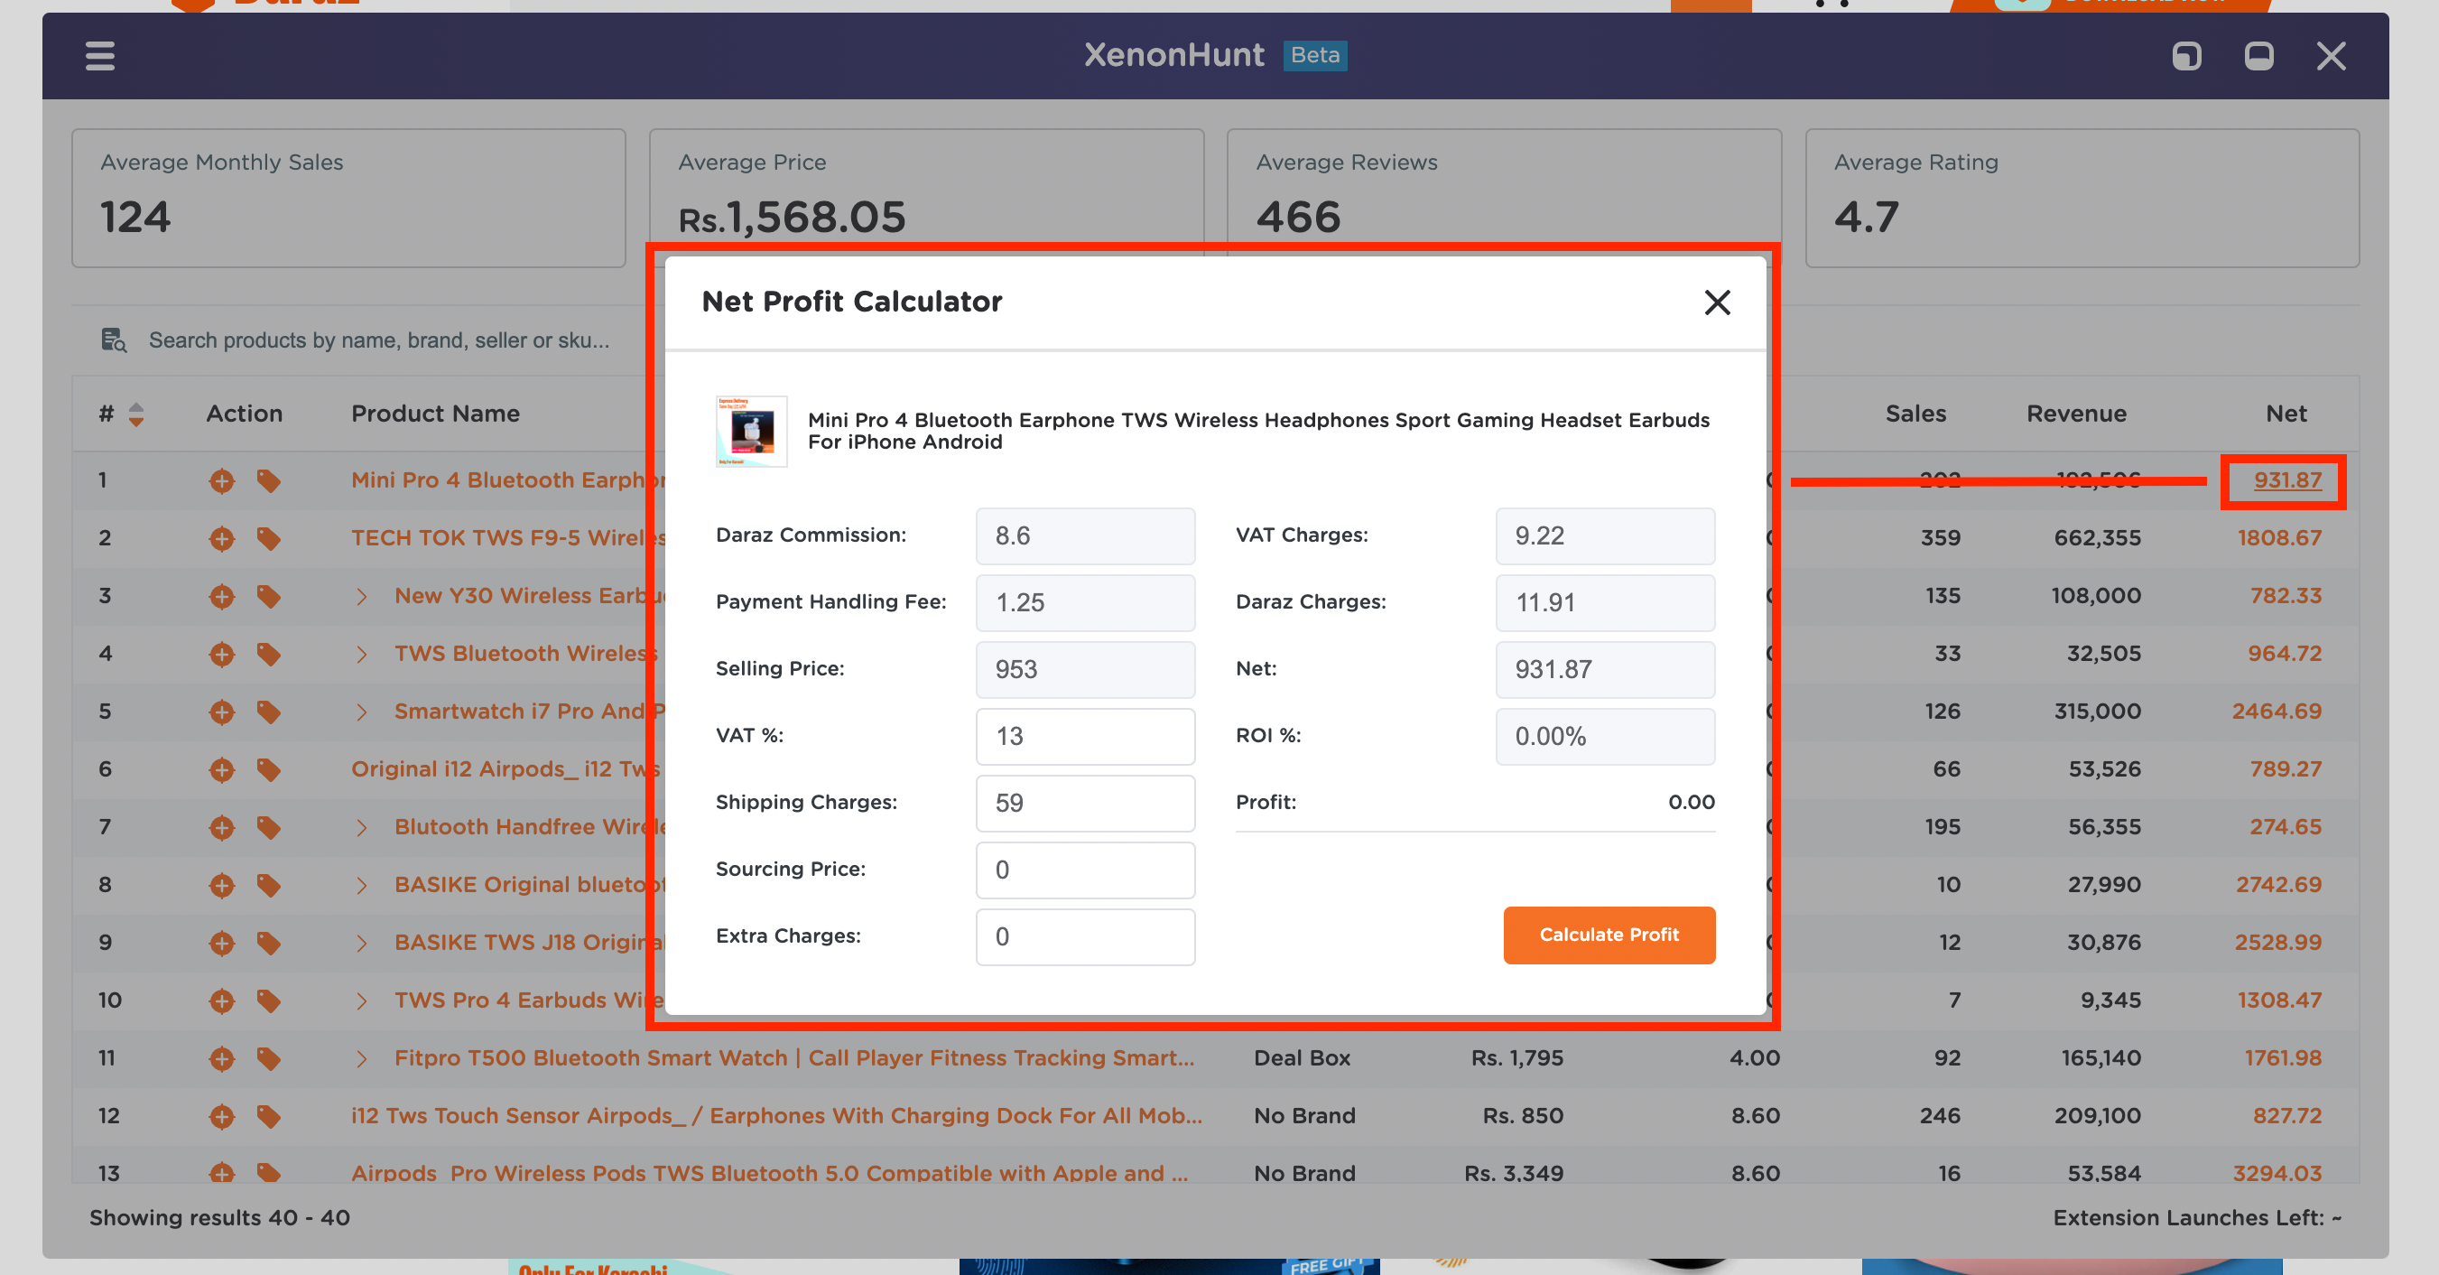The width and height of the screenshot is (2439, 1275).
Task: Click the add product icon for row 1
Action: [221, 479]
